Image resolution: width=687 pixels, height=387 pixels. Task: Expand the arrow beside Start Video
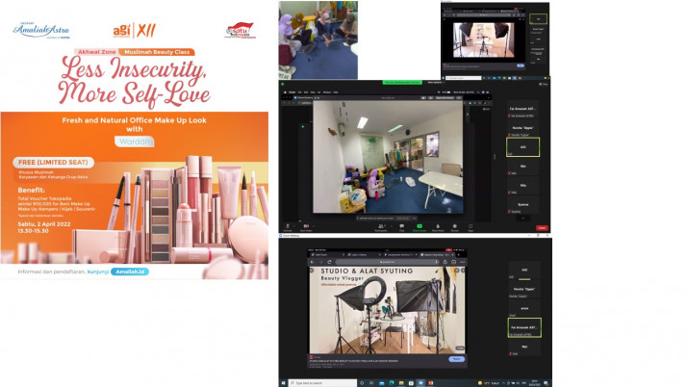[x=315, y=225]
